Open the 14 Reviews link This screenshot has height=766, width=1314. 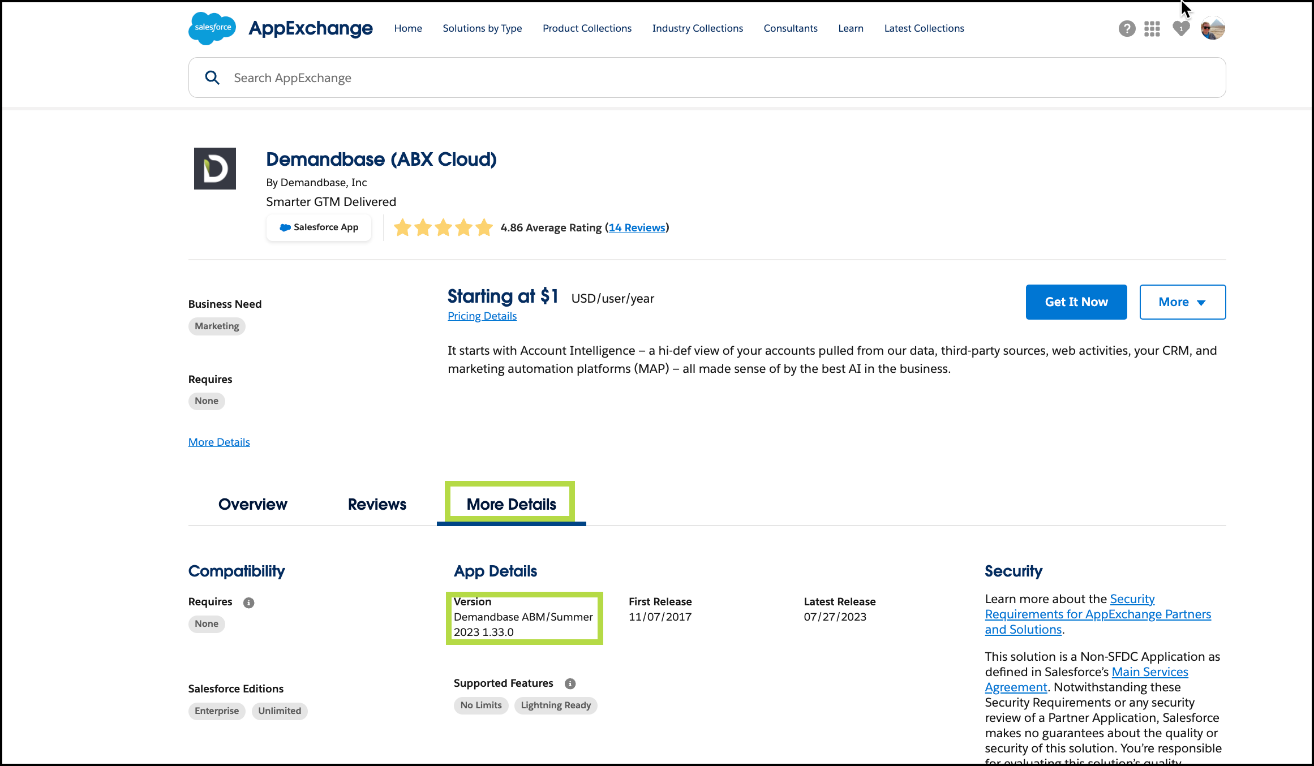point(637,227)
